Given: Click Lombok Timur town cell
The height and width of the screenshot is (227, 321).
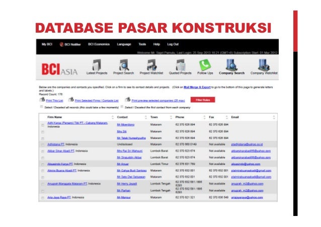Looking at the screenshot, I should (x=159, y=164).
